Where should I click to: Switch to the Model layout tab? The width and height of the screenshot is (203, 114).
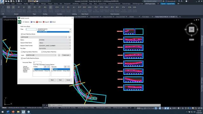click(x=4, y=108)
